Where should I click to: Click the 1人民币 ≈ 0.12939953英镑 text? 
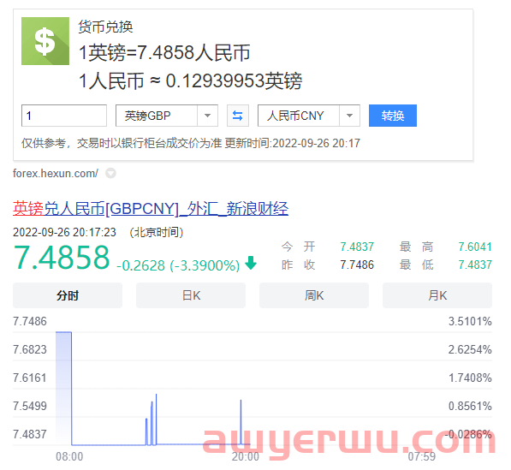coord(191,80)
